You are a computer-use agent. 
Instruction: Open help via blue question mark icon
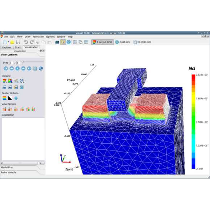69,42
